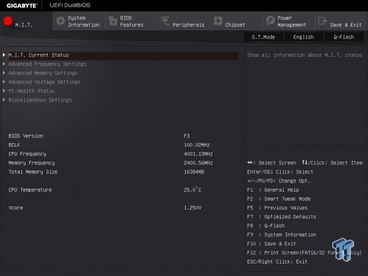The image size is (368, 276).
Task: Open the Power Management tab
Action: (289, 21)
